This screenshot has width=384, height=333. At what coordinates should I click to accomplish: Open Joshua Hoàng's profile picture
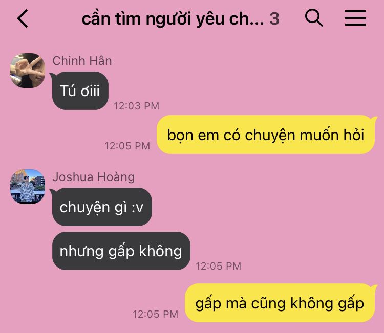coord(28,186)
